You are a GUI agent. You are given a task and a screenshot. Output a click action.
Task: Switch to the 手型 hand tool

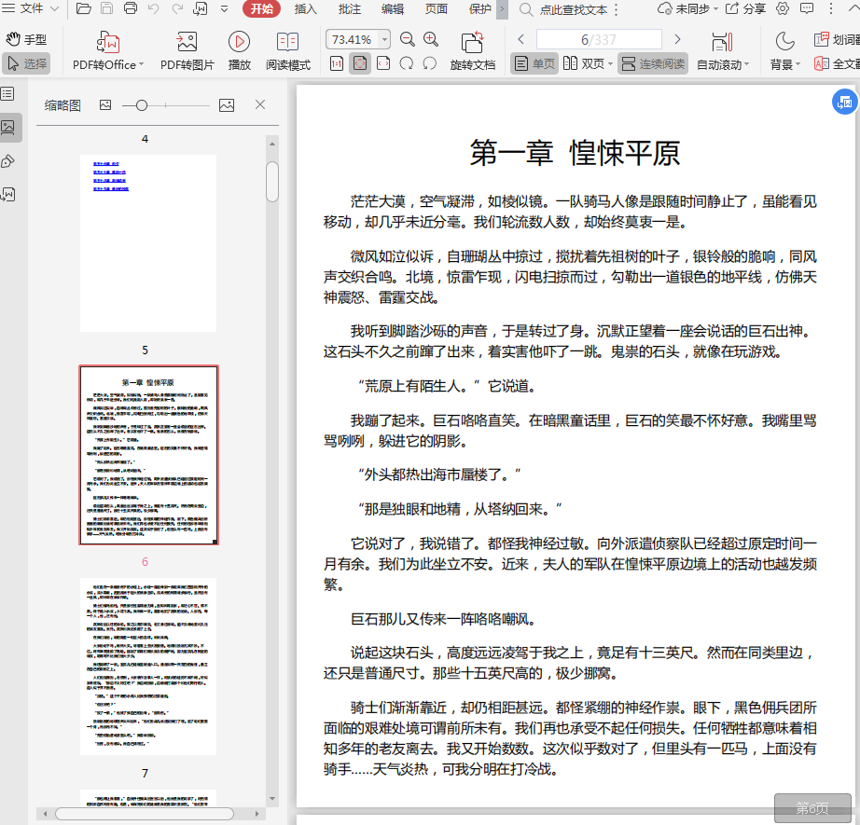26,40
